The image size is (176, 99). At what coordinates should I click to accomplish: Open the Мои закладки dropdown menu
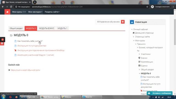(x=35, y=12)
